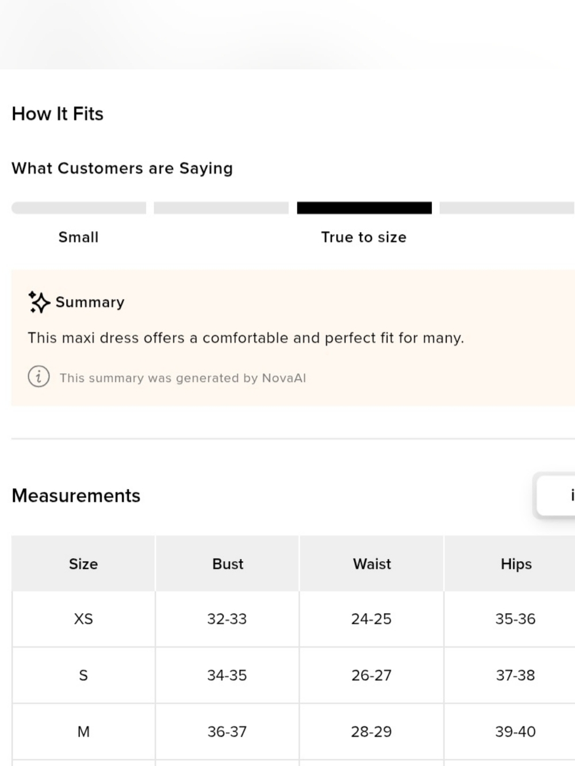Click the NovaAI generated summary notice

coord(183,378)
